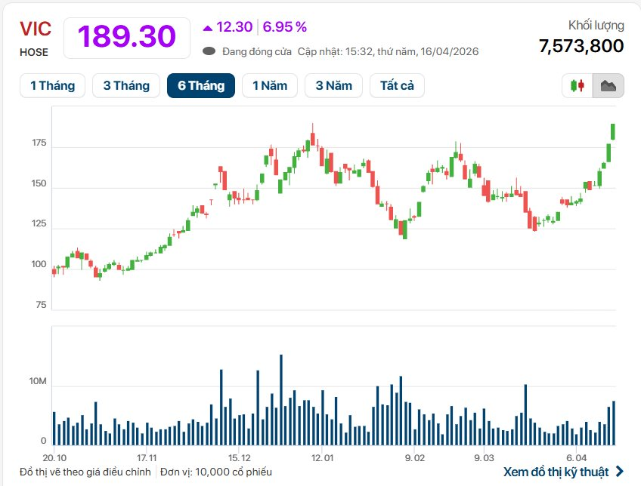Switch to area chart view
This screenshot has height=486, width=641.
(608, 86)
